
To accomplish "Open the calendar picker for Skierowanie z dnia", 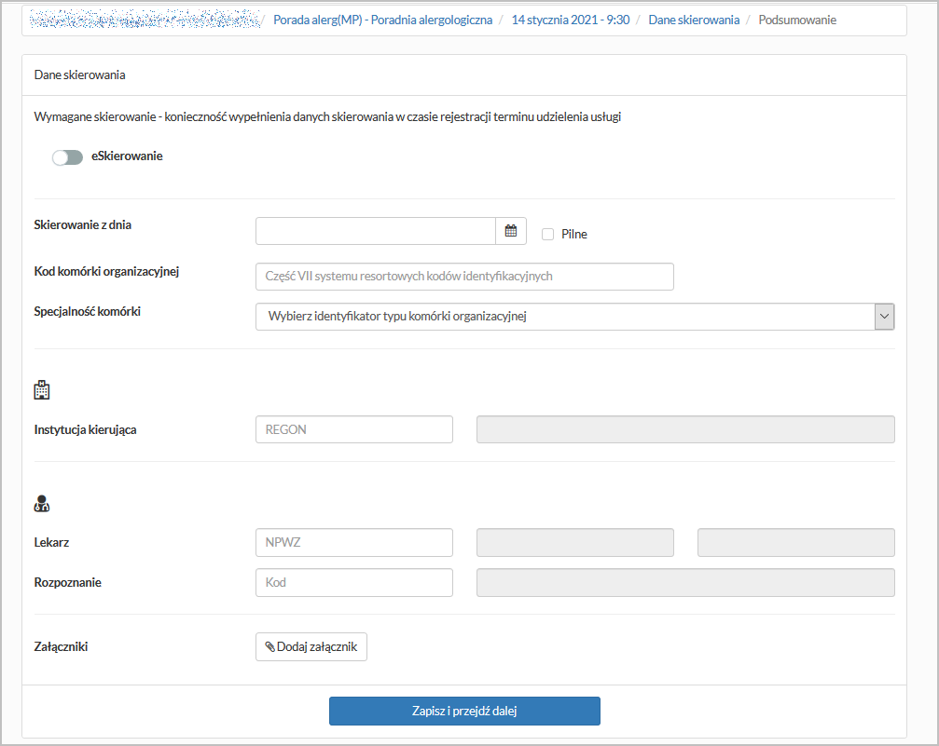I will click(x=511, y=230).
